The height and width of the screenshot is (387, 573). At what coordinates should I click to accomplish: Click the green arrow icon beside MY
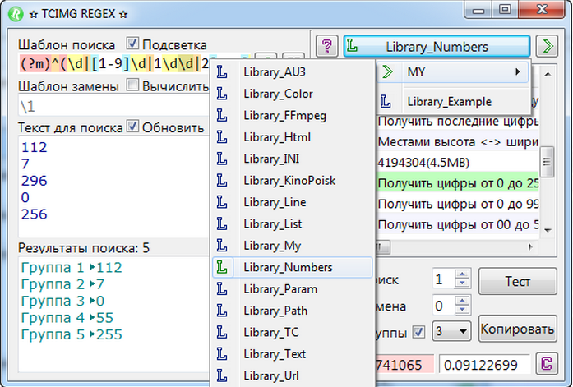pos(387,72)
